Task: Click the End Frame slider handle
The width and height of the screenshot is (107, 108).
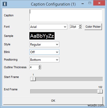Action: tap(100, 91)
